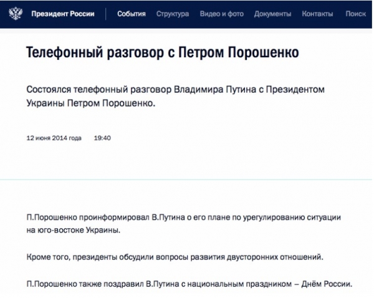
Task: Navigate to Контакты page
Action: (x=317, y=14)
